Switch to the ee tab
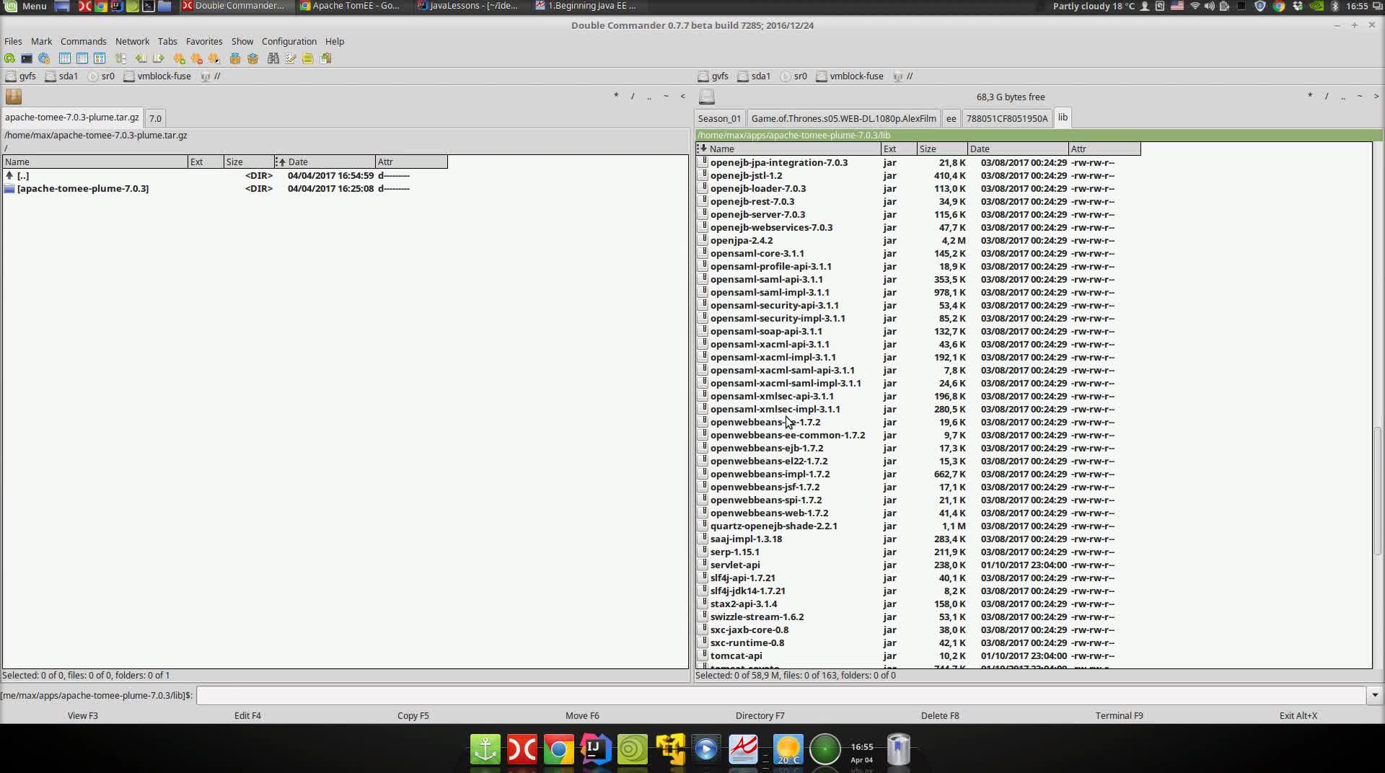 (951, 118)
